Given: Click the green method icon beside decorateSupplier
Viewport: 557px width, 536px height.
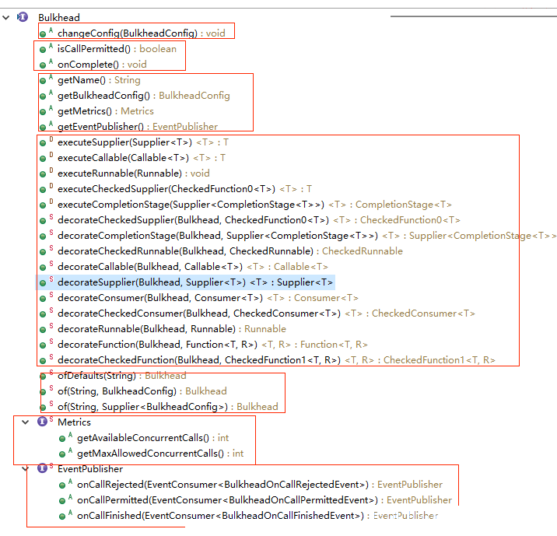Looking at the screenshot, I should pos(43,283).
